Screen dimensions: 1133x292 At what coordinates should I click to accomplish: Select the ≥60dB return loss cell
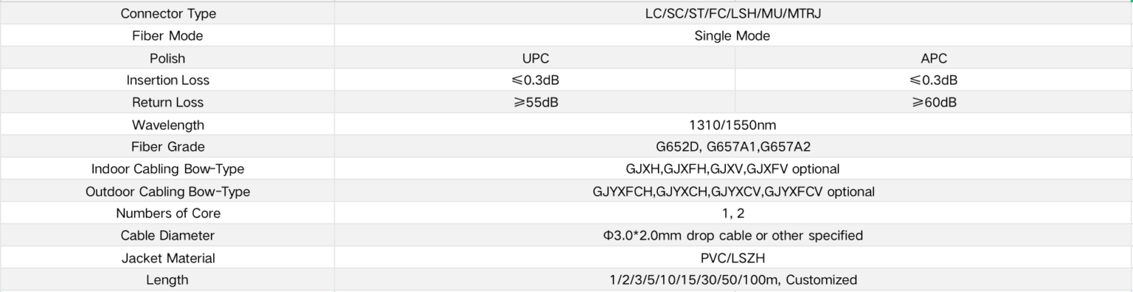click(x=934, y=102)
